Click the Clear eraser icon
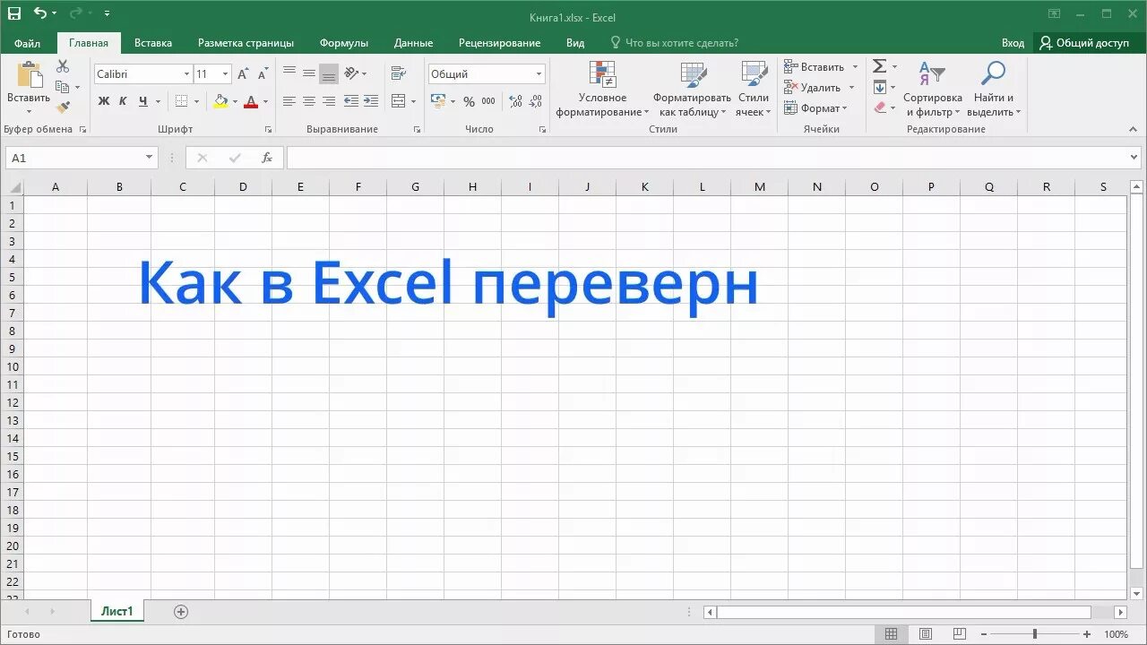The width and height of the screenshot is (1147, 645). (880, 107)
